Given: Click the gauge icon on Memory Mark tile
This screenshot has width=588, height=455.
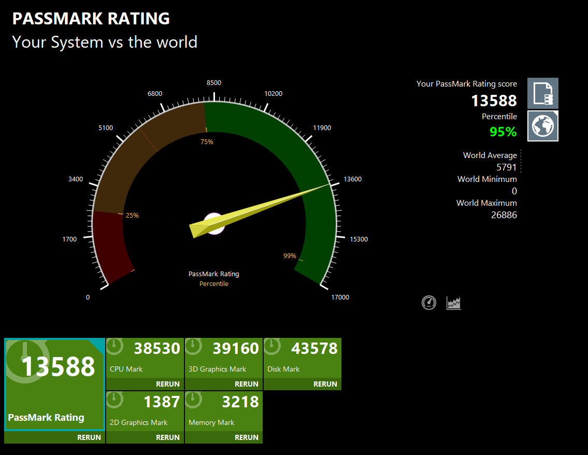Looking at the screenshot, I should coord(194,399).
